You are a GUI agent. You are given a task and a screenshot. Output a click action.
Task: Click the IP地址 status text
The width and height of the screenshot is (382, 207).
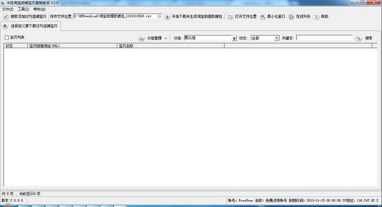click(360, 201)
